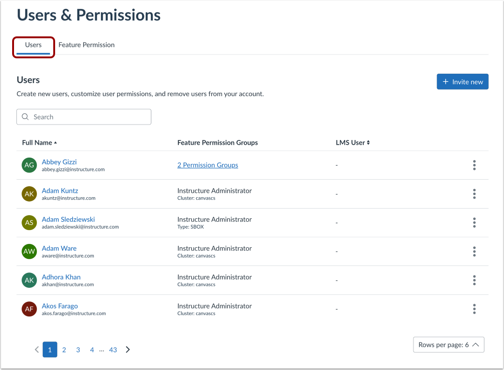Click Adam Ware's AW avatar icon
Image resolution: width=504 pixels, height=370 pixels.
click(x=29, y=251)
